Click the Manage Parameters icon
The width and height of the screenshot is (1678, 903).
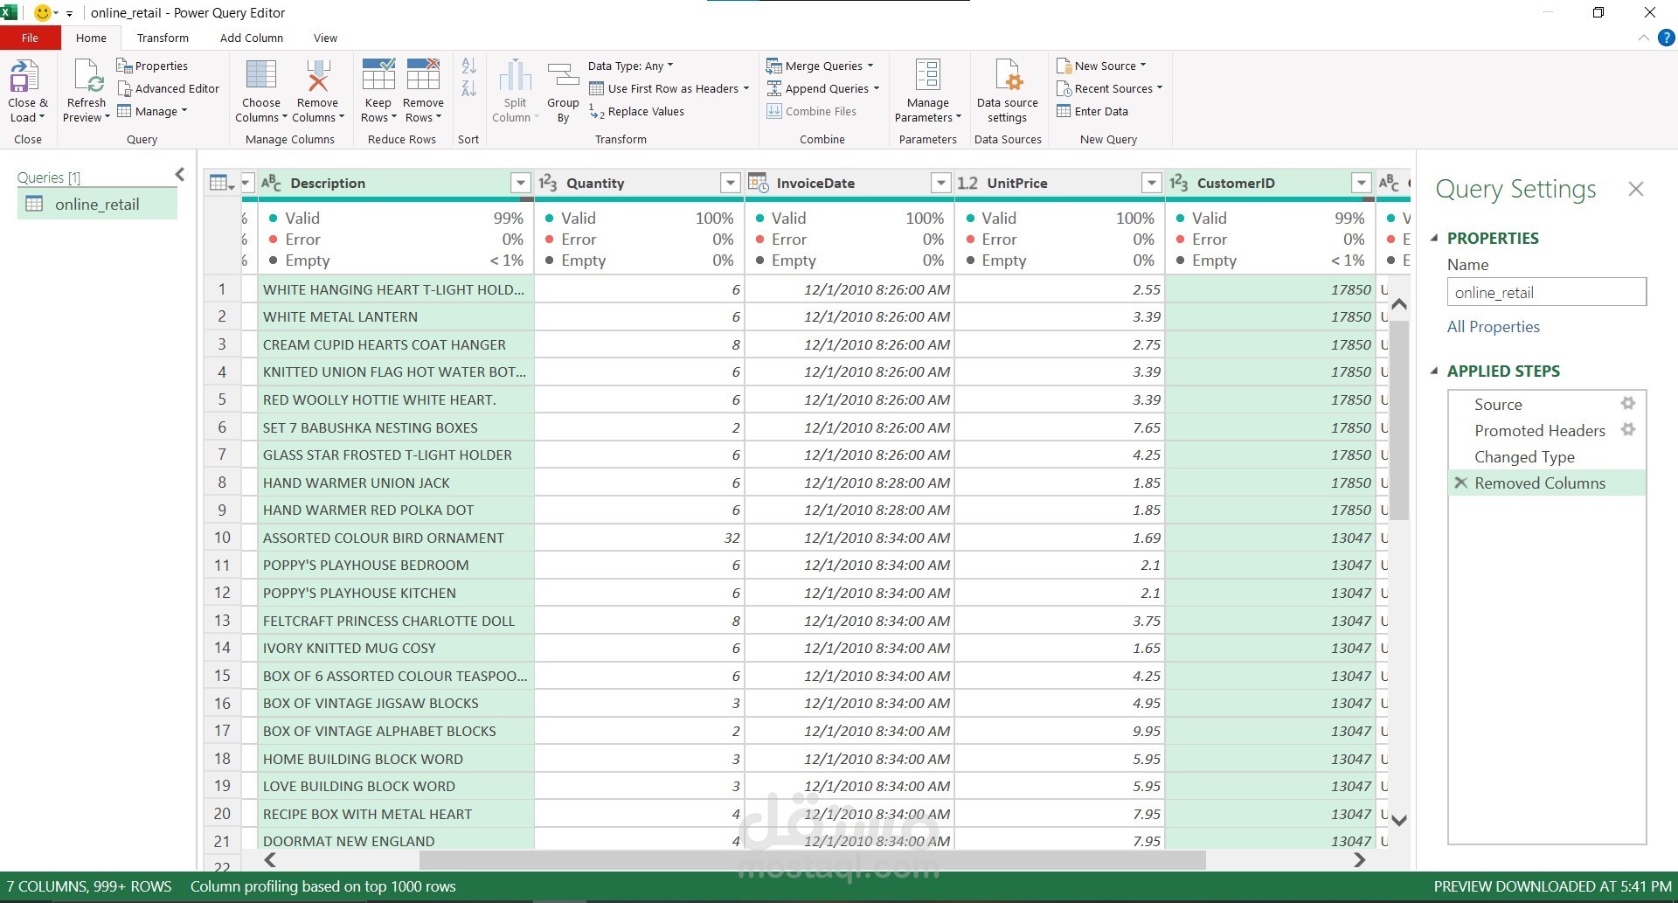(x=928, y=75)
